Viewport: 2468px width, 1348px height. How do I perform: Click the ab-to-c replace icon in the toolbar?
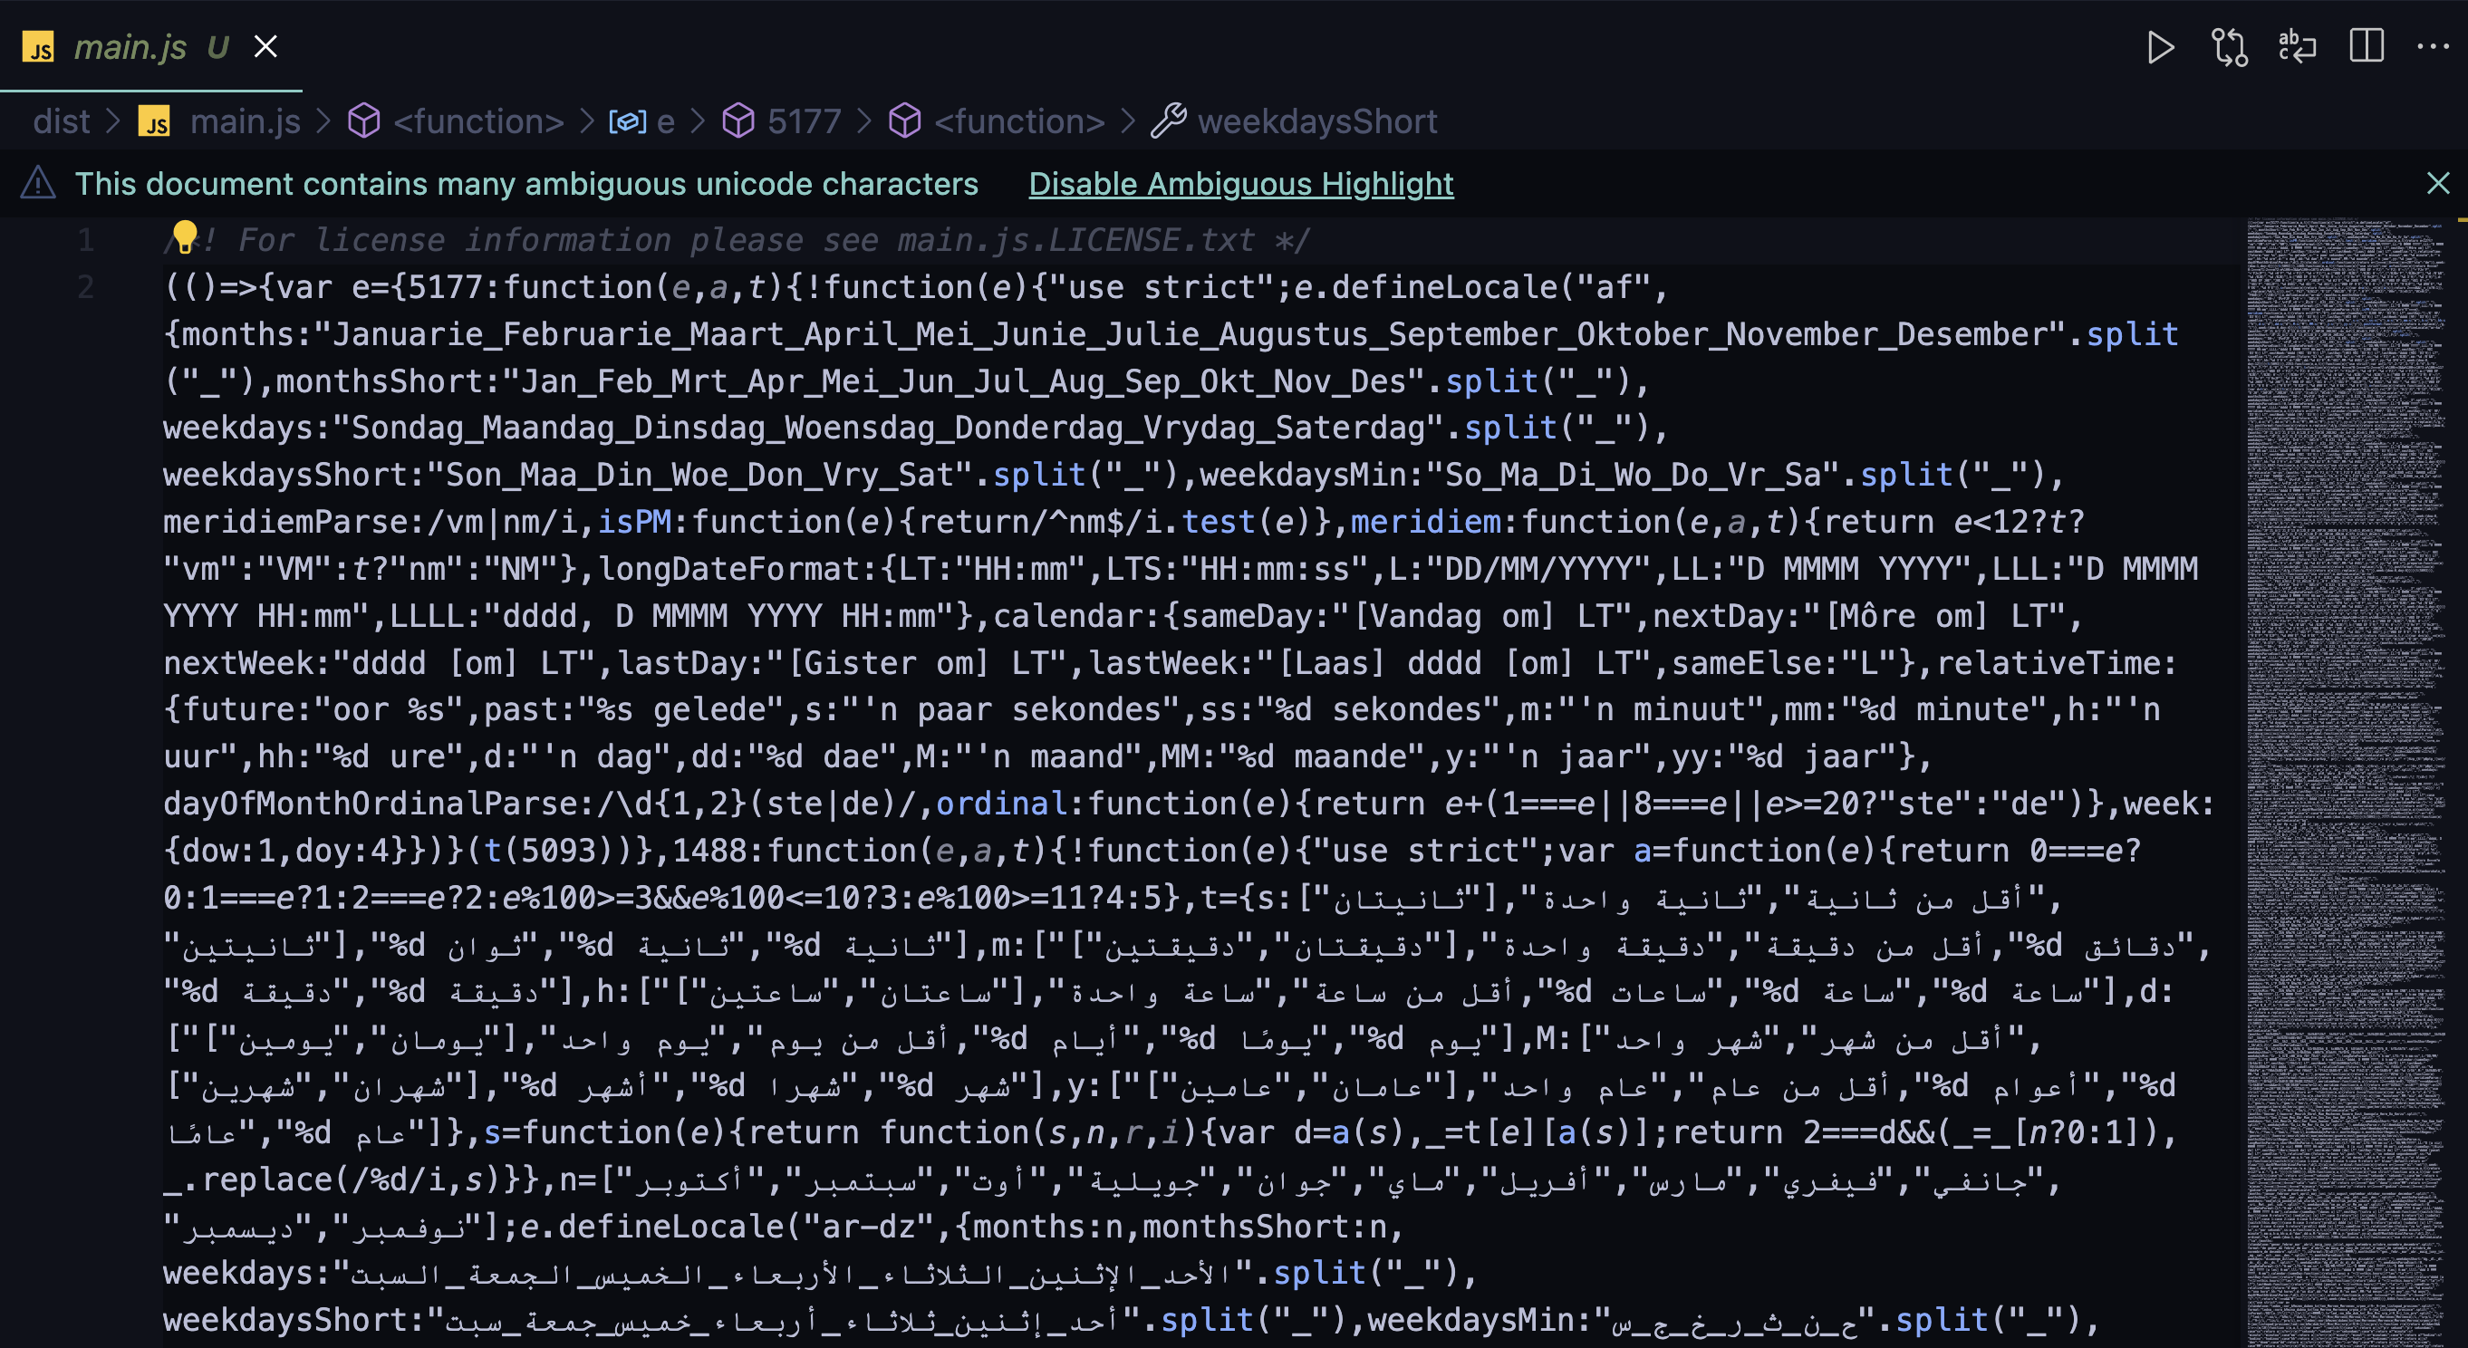click(x=2297, y=47)
